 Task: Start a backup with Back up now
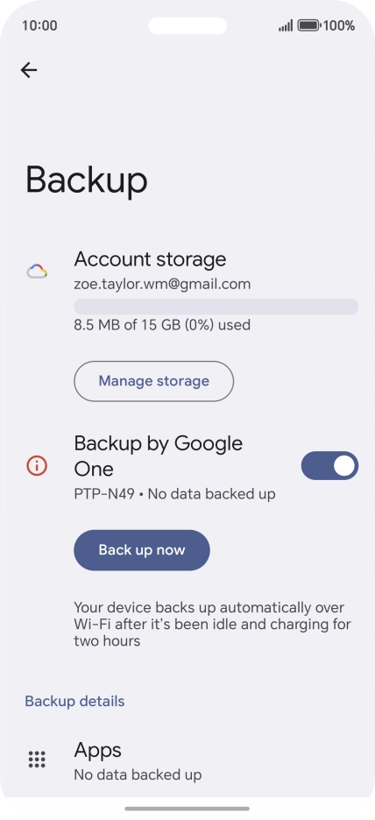(142, 550)
